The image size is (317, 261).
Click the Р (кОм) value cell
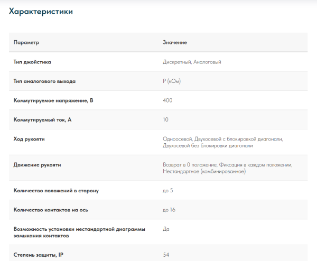coord(172,81)
